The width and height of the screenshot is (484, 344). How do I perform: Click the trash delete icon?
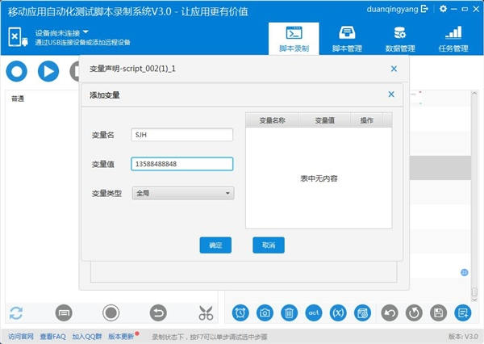(x=289, y=313)
